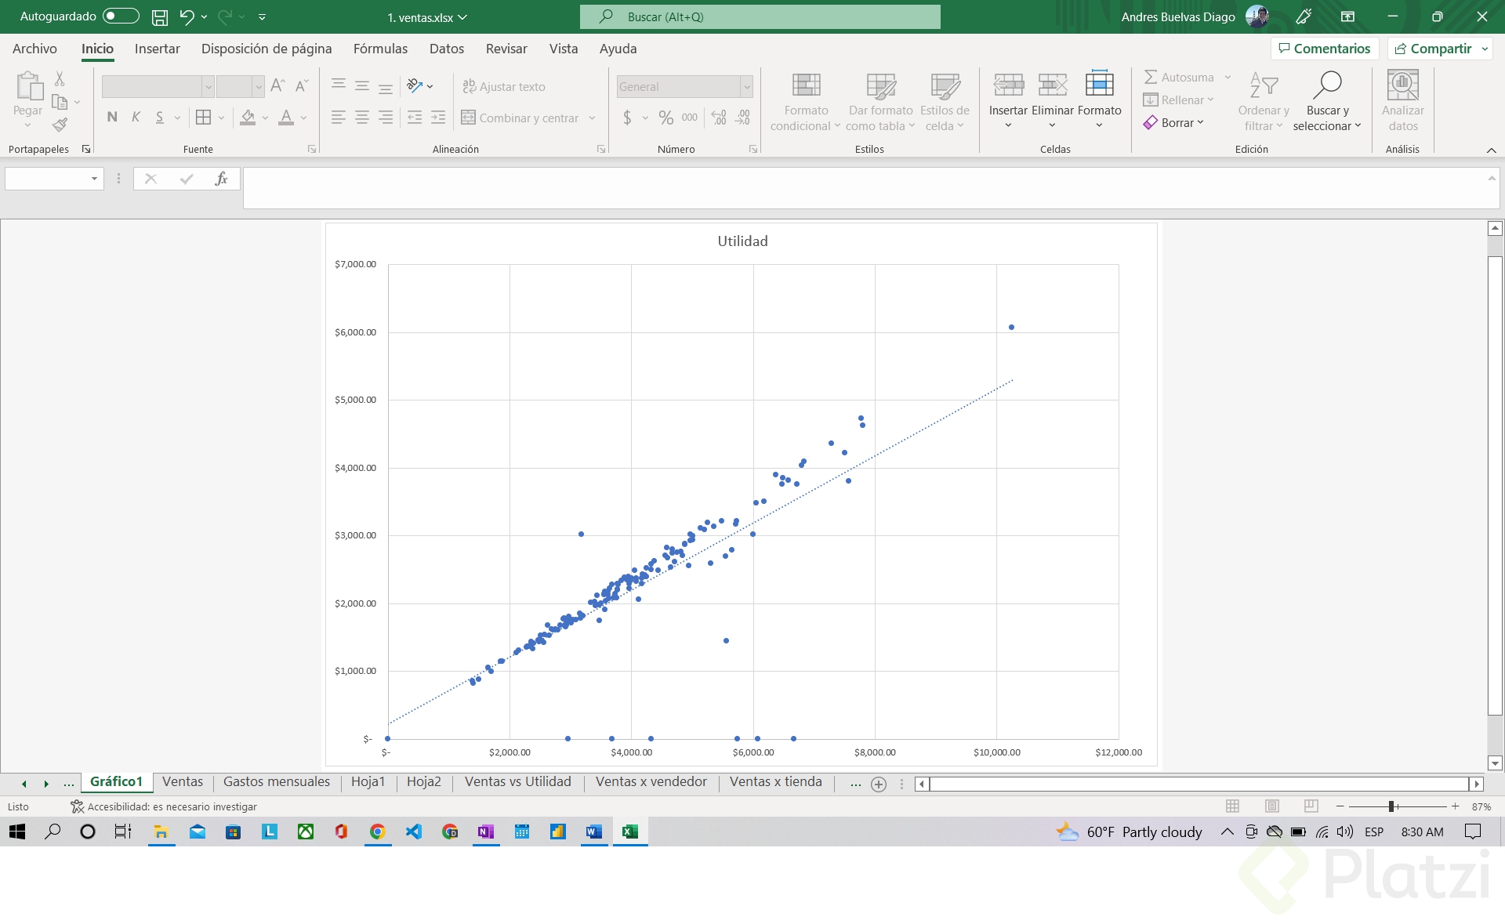Add a new sheet with plus icon

coord(879,784)
